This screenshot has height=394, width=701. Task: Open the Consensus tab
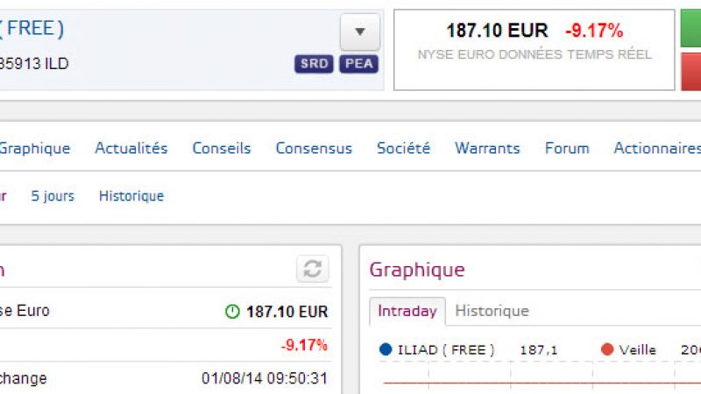314,148
